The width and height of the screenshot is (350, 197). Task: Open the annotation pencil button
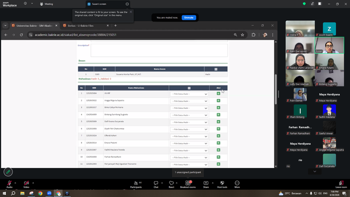point(8,172)
